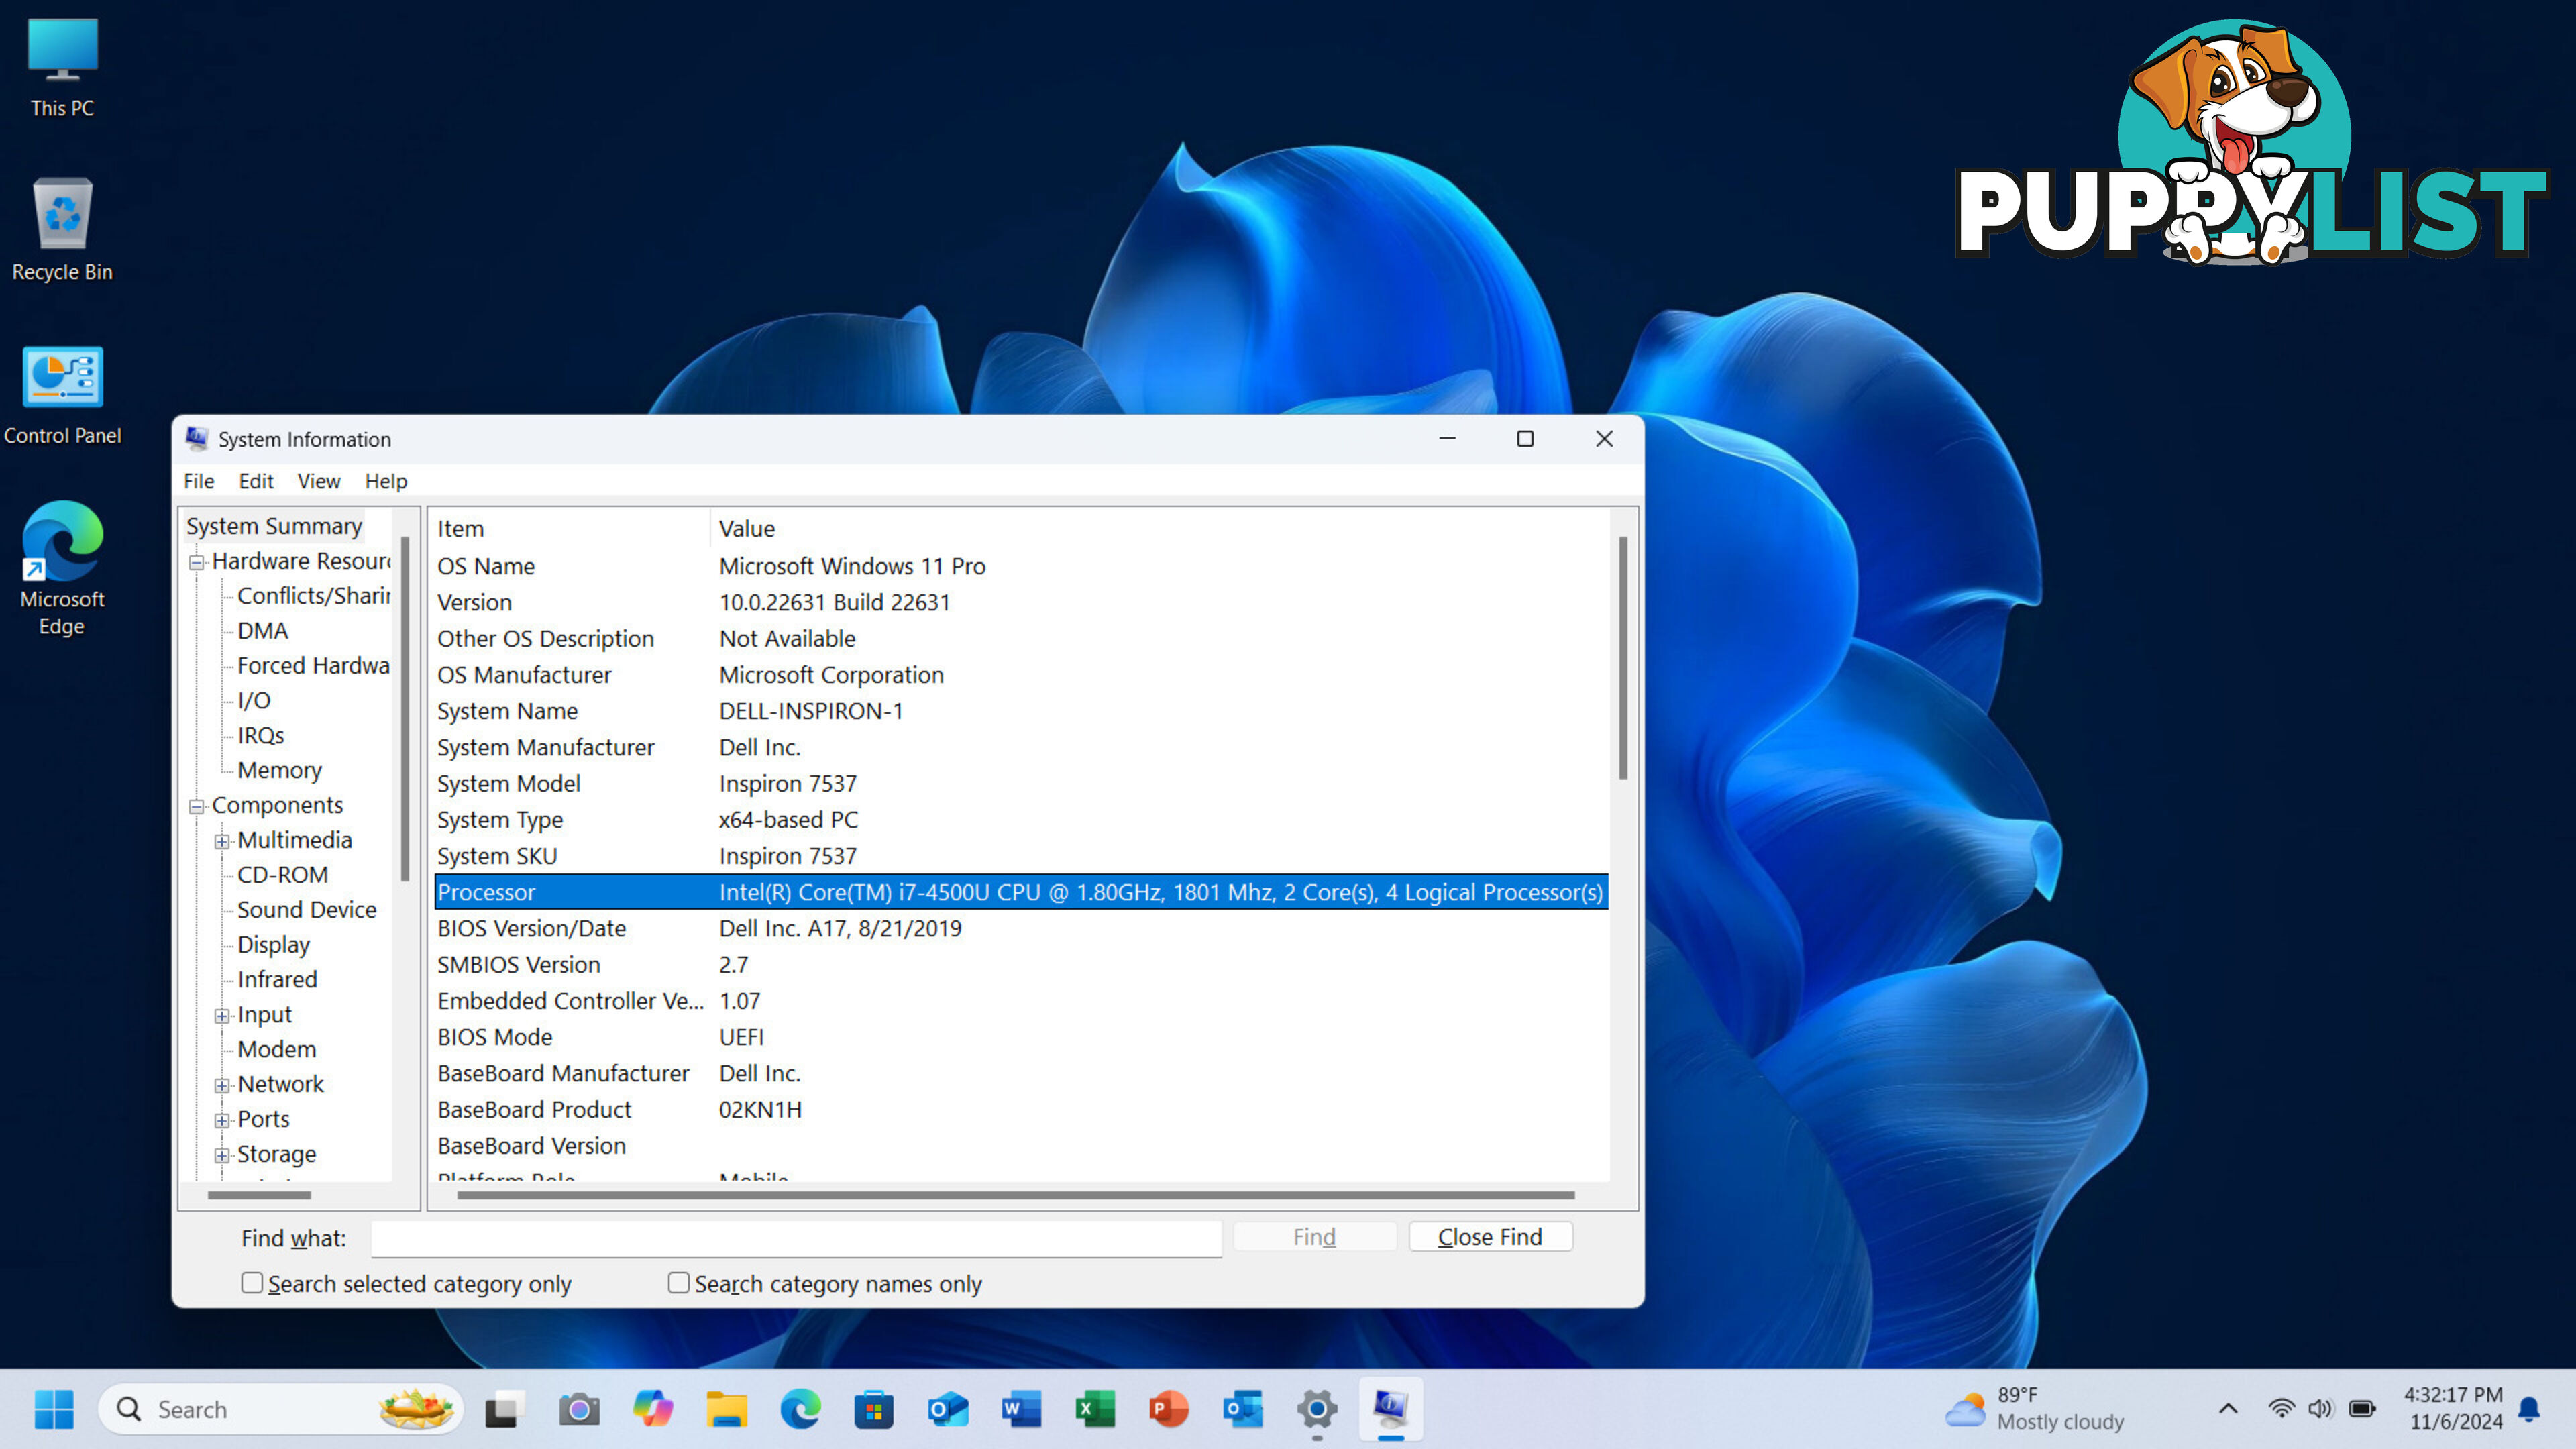Open new Outlook from the taskbar
The image size is (2576, 1449).
pyautogui.click(x=948, y=1409)
